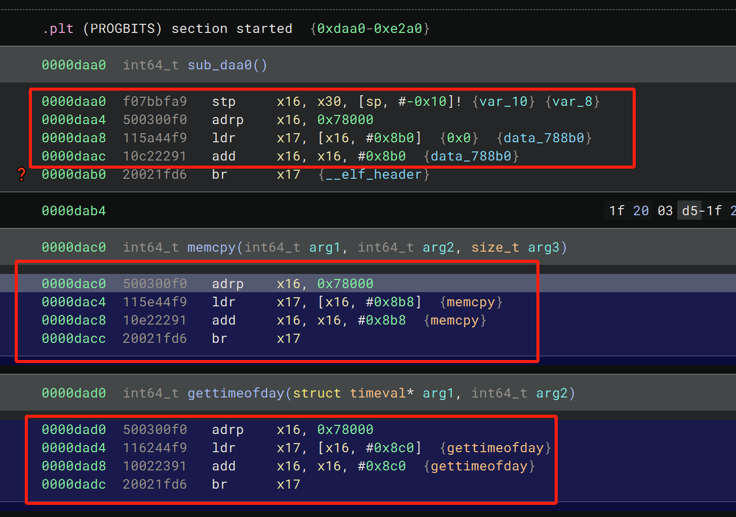Follow data_788b0 on the add line 0000daac
Viewport: 736px width, 517px height.
(471, 156)
